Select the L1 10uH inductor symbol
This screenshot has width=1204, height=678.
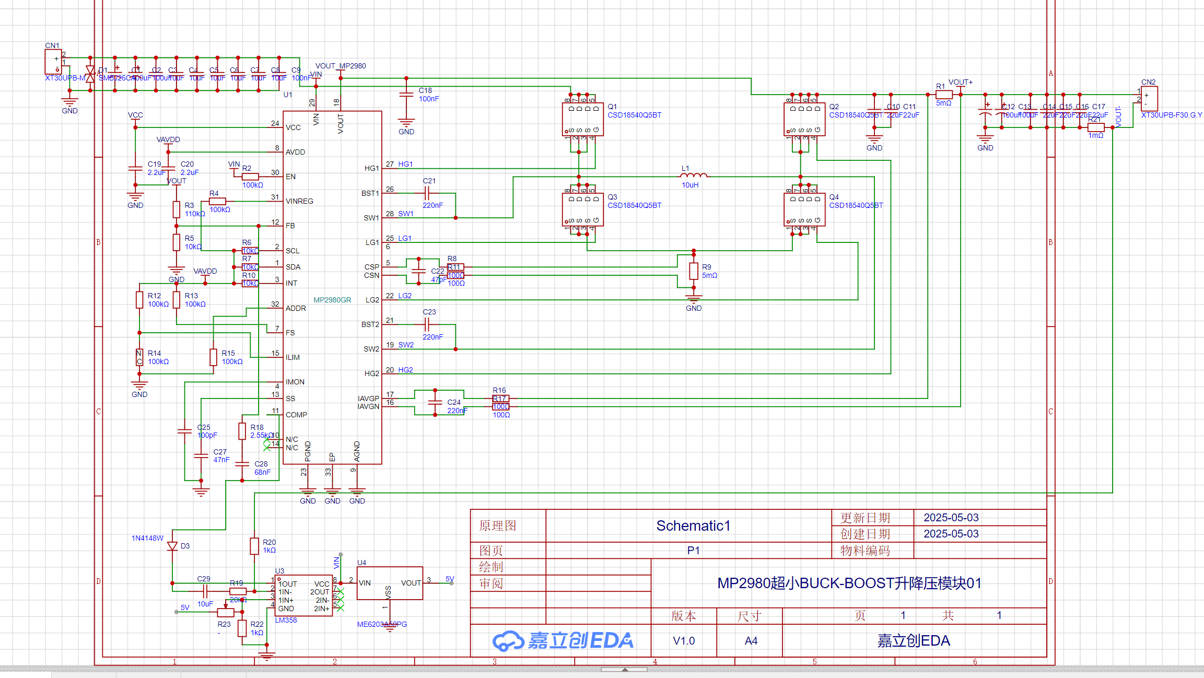pyautogui.click(x=694, y=176)
